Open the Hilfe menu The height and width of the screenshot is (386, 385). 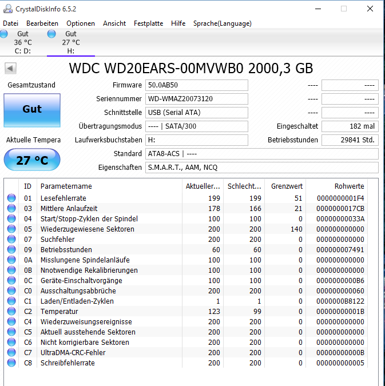pos(178,23)
